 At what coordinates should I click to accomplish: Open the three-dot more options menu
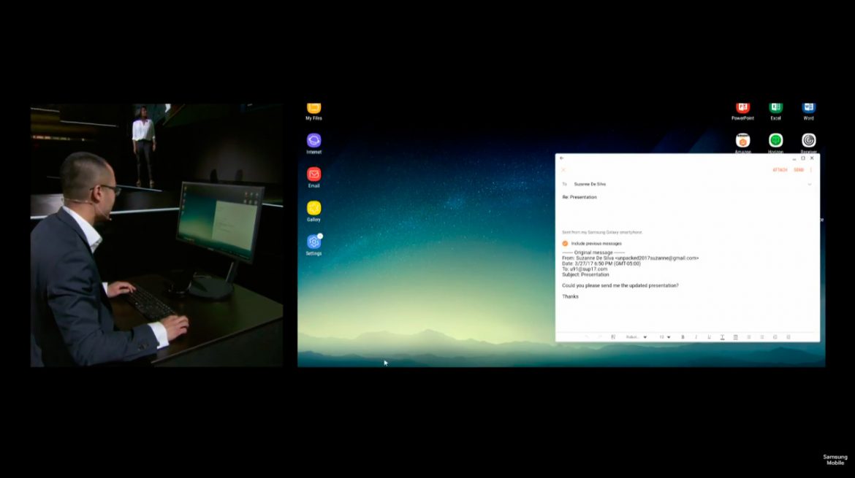[x=811, y=170]
